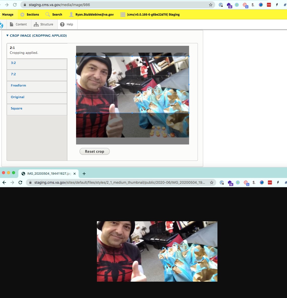Click the S. extension icon in lower toolbar
287x298 pixels.
pos(254,183)
